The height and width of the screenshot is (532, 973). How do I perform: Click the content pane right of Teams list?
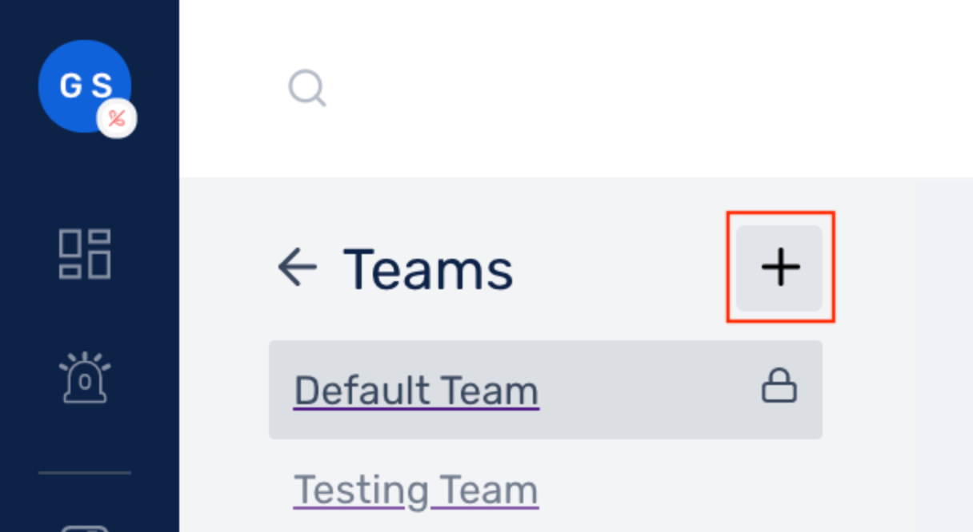tap(944, 359)
